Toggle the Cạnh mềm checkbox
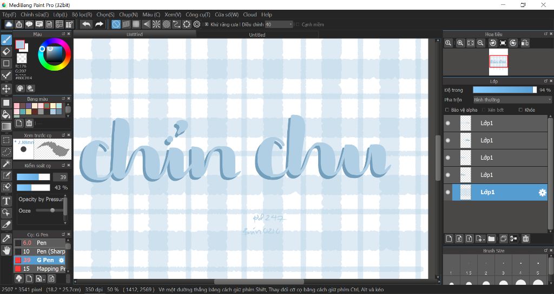 [298, 25]
